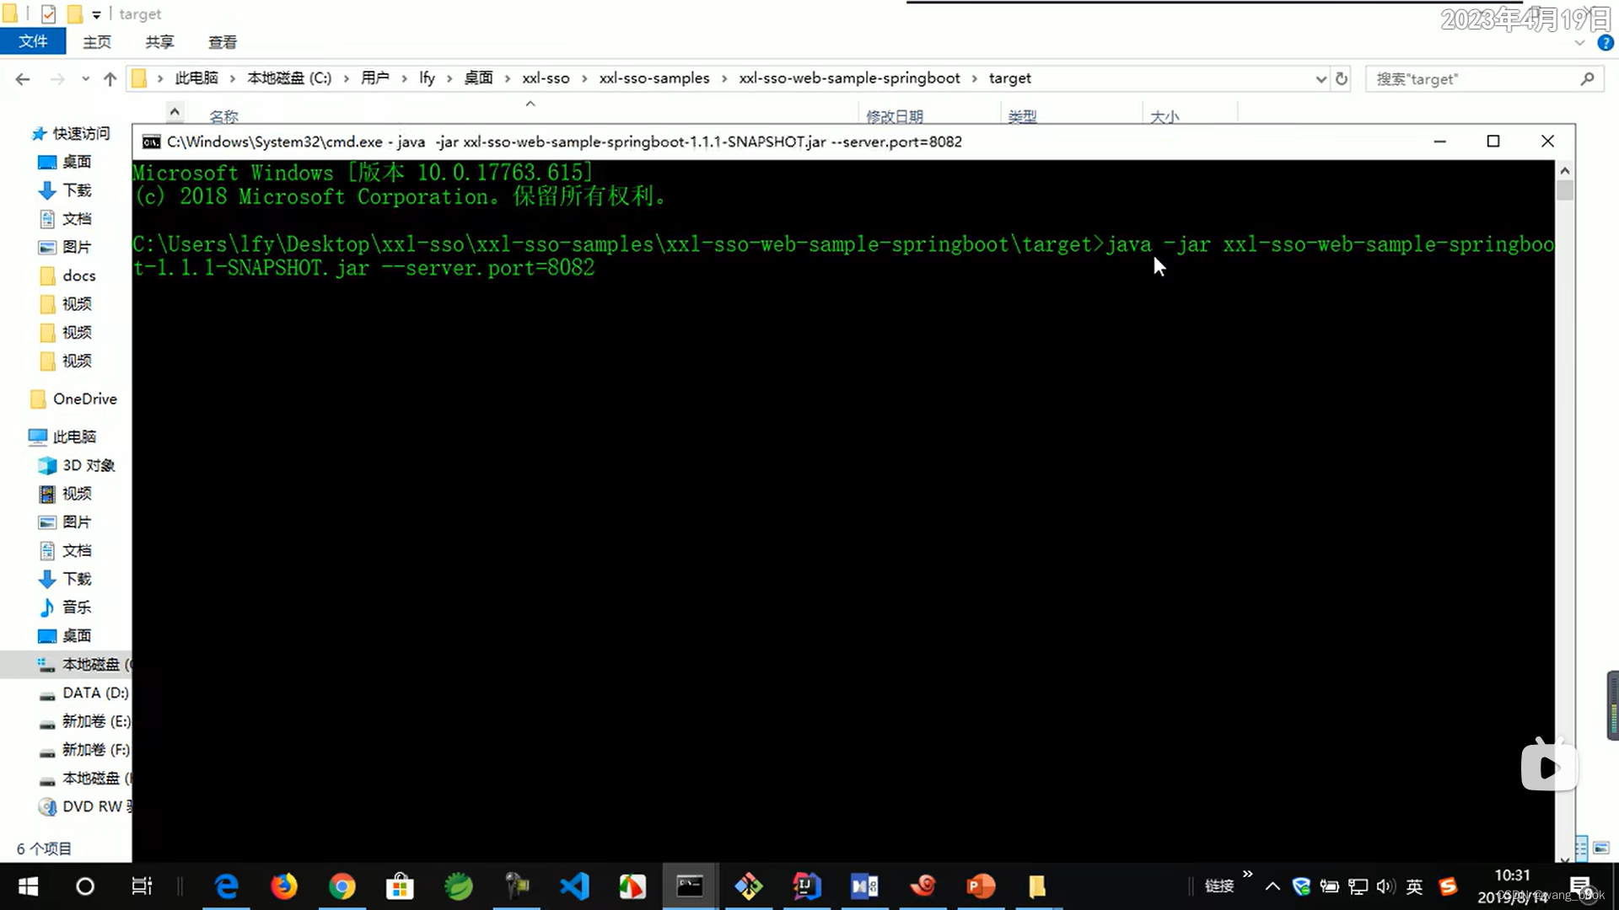Click xxl-sso-web-sample-springboot breadcrumb segment
1619x910 pixels.
click(849, 78)
